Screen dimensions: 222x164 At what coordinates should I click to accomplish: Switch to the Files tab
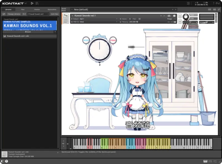(23, 9)
